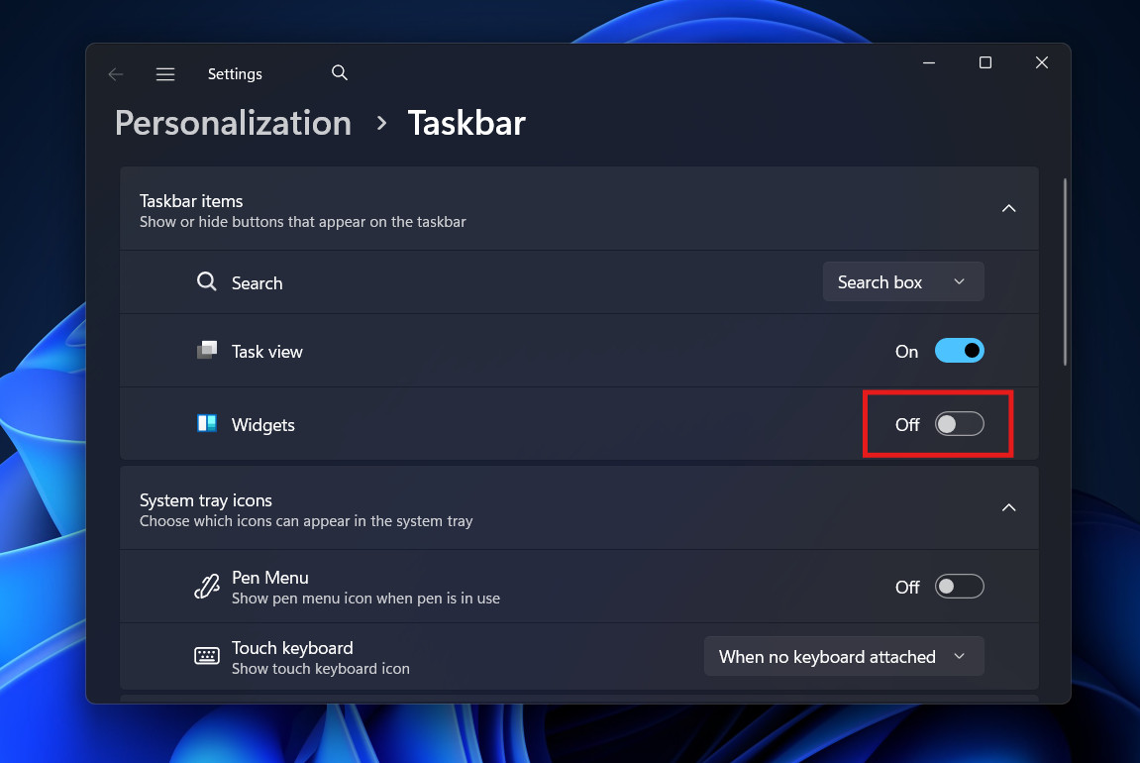Click the Pen Menu icon

click(x=206, y=586)
